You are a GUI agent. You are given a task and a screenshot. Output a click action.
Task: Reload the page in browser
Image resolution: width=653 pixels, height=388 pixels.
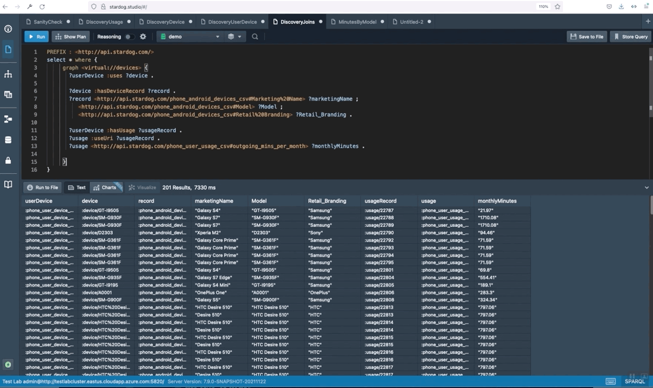[x=42, y=6]
